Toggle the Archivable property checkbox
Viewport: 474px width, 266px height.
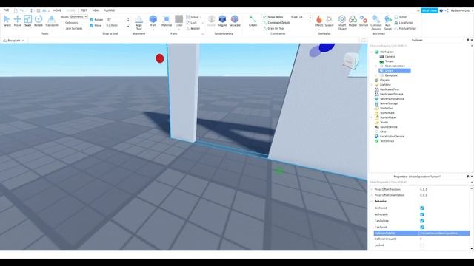[x=422, y=214]
